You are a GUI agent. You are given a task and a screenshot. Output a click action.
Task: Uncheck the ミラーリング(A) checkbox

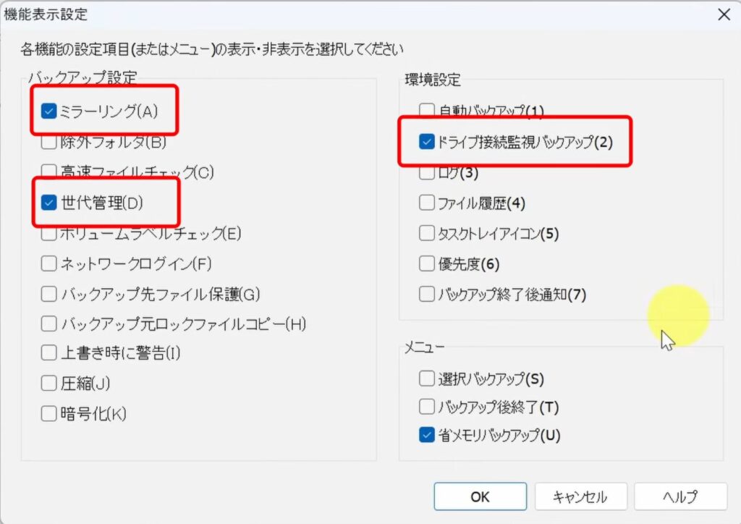[x=48, y=111]
